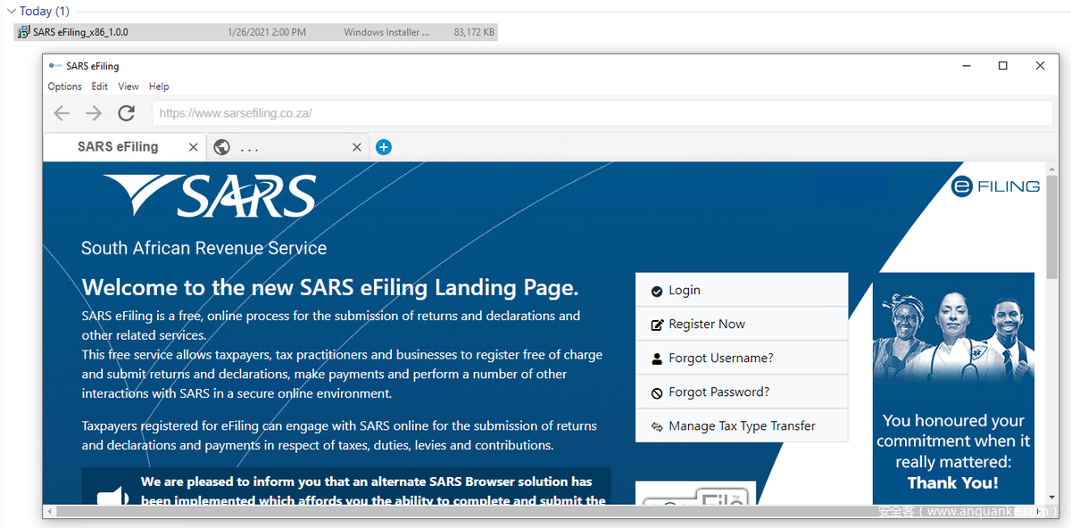Screen dimensions: 1071x528
Task: Collapse the Today group chevron
Action: point(11,11)
